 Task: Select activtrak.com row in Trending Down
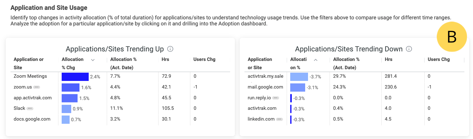[262, 109]
